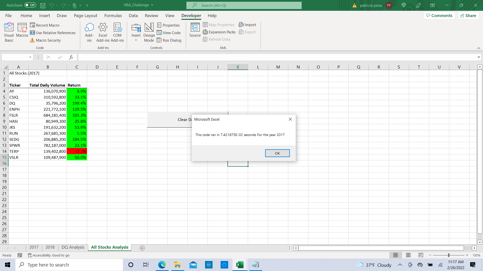Click the Record Macro icon
Screen dimensions: 483x271
coord(32,25)
